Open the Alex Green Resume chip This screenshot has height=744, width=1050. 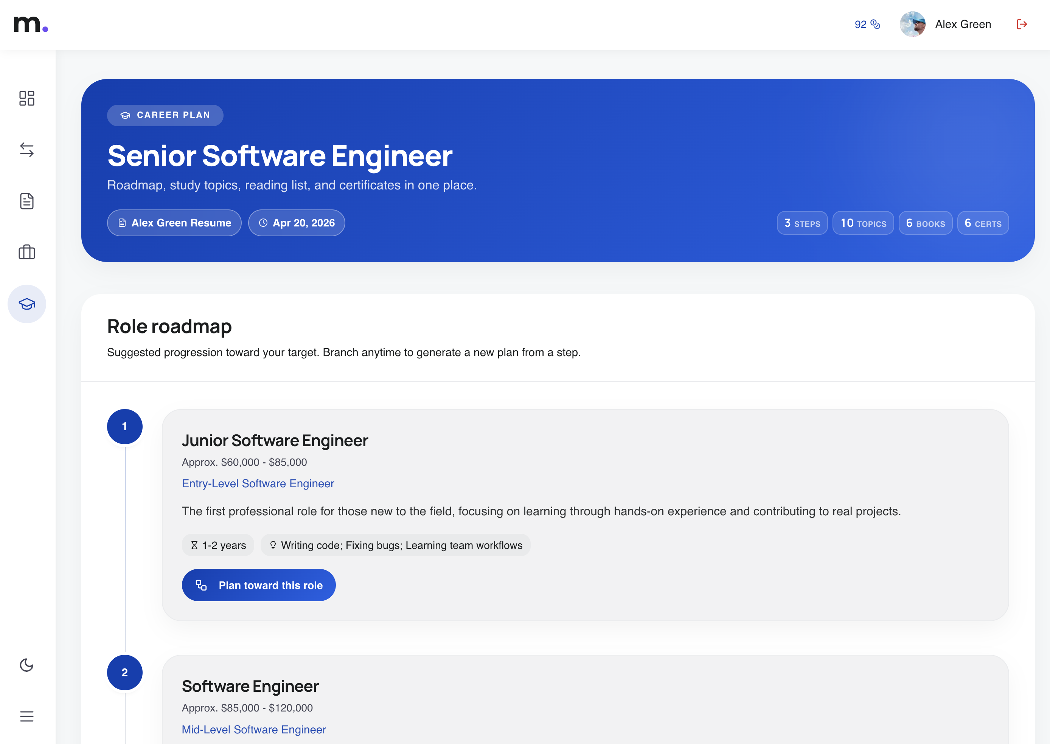(x=174, y=223)
